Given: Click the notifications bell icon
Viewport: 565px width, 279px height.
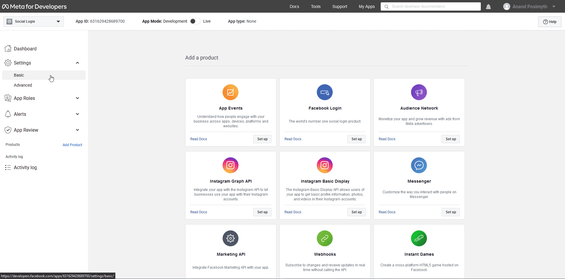Looking at the screenshot, I should [488, 6].
